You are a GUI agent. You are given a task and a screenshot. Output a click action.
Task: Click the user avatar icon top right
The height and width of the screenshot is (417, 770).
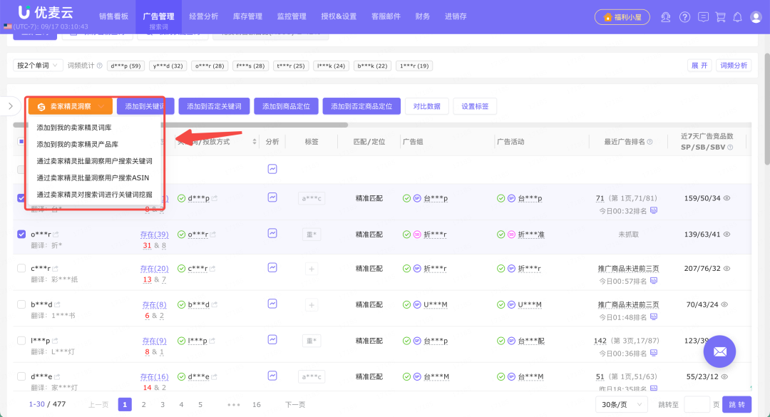[756, 16]
